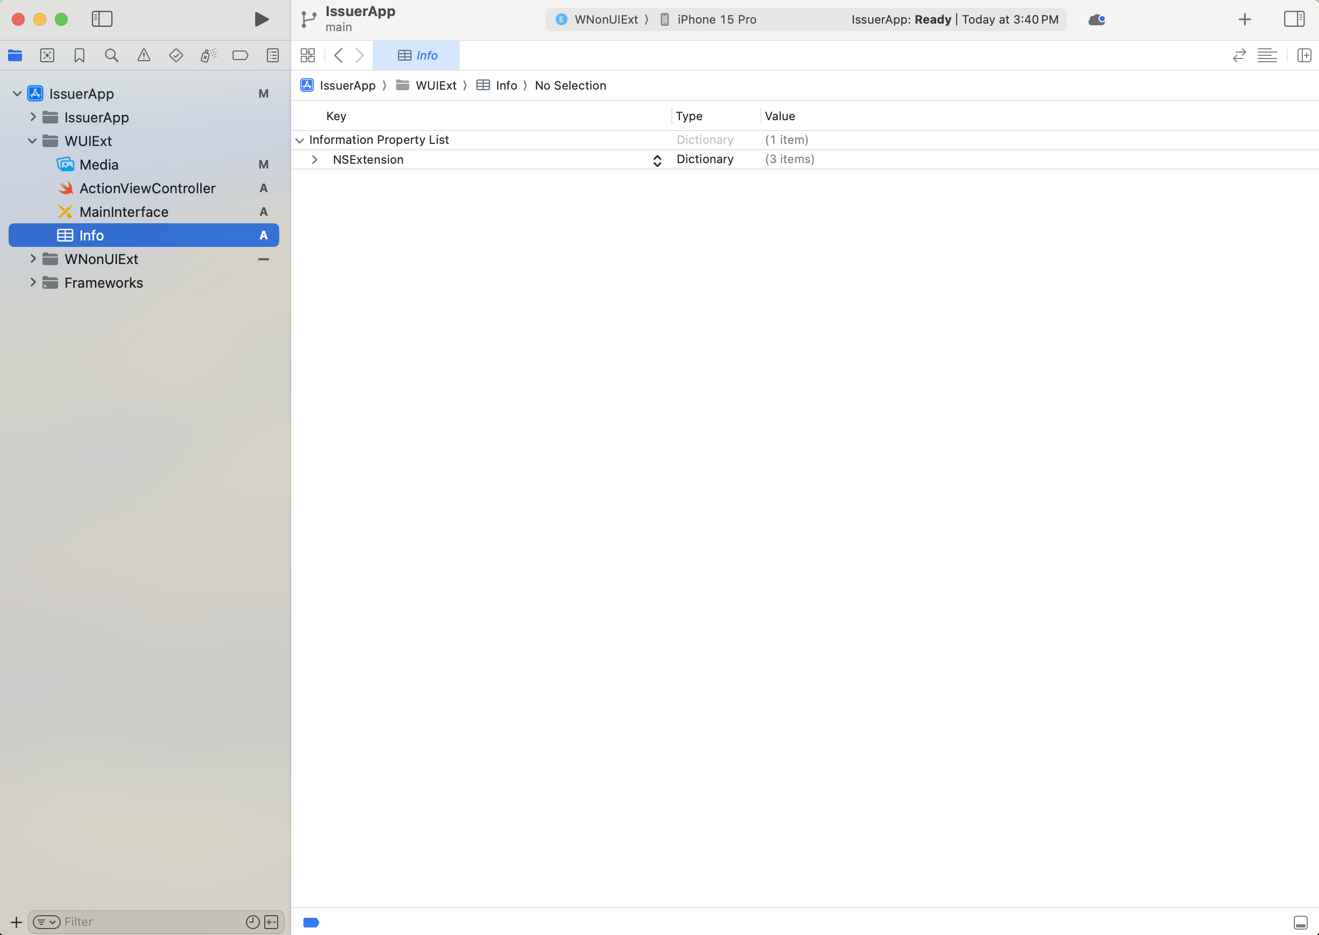Viewport: 1319px width, 935px height.
Task: Open the Issue navigator warning icon
Action: tap(143, 55)
